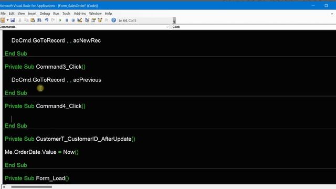Click the horizontal scrollbar thumb

click(31, 187)
